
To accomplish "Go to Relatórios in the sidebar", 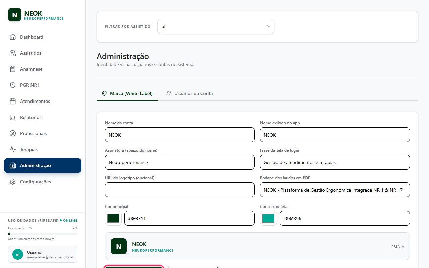I will click(x=43, y=117).
